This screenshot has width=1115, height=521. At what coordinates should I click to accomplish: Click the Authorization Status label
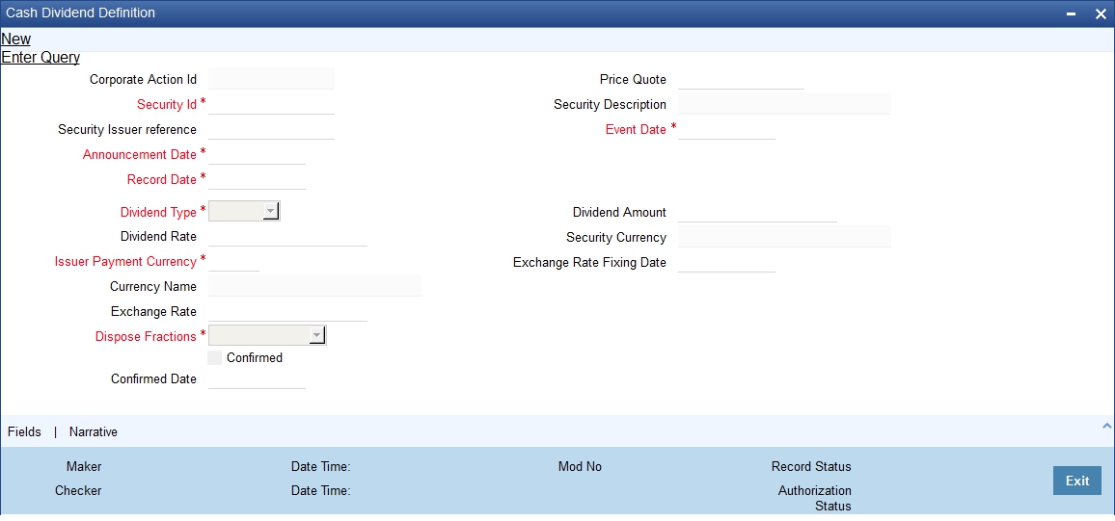815,498
